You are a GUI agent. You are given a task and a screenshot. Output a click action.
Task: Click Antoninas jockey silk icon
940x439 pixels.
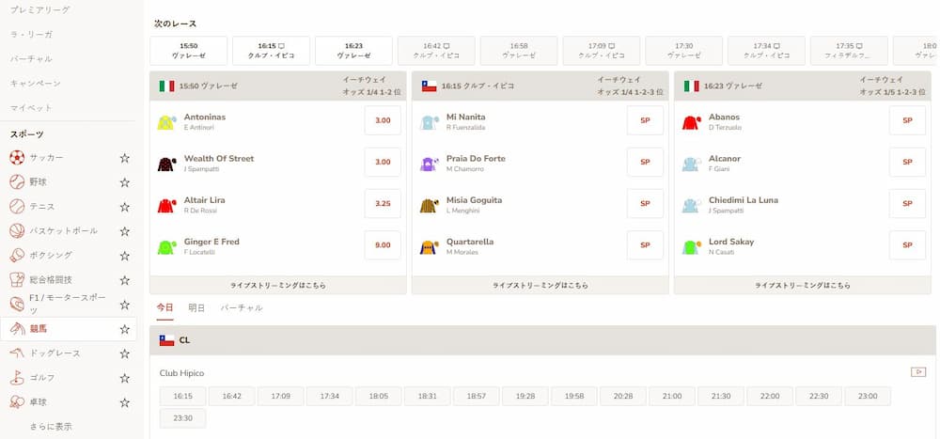tap(167, 122)
